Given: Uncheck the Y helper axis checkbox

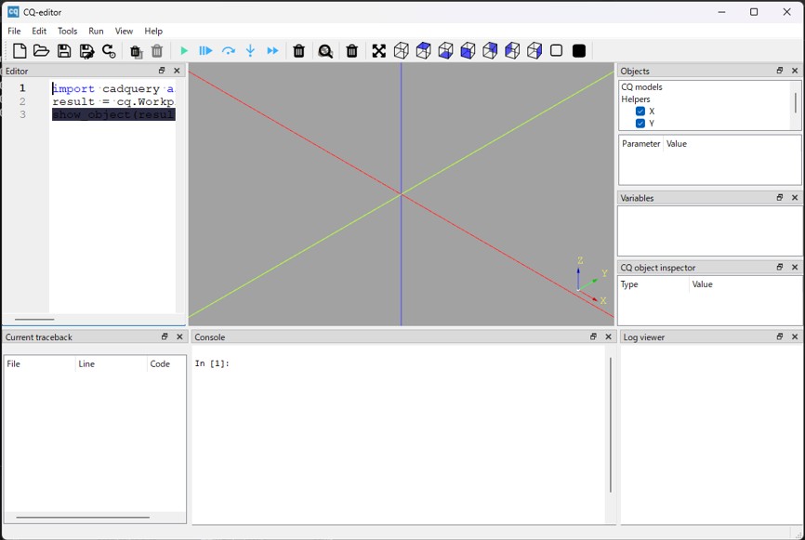Looking at the screenshot, I should [640, 123].
